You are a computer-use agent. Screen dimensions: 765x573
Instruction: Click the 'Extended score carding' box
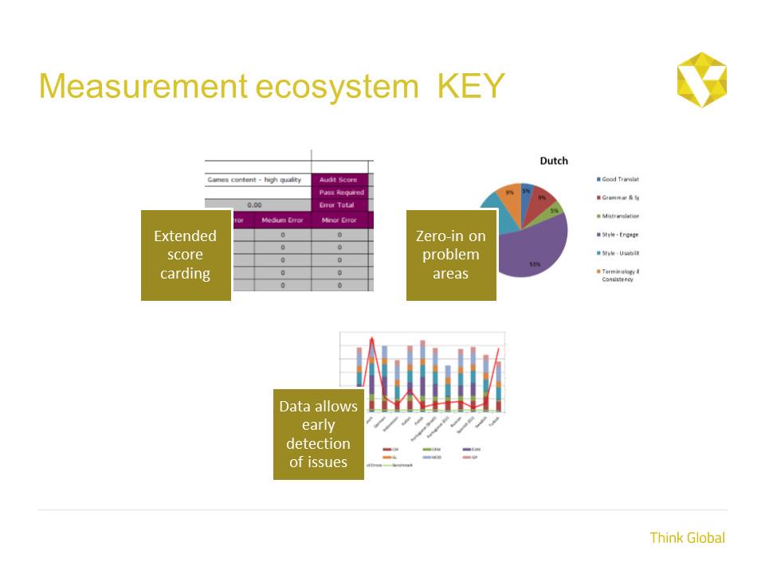click(186, 255)
